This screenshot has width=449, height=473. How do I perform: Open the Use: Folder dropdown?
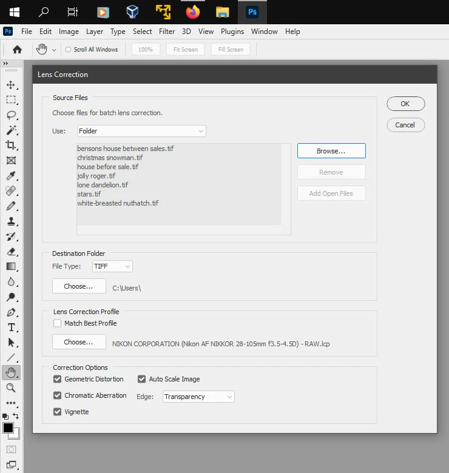pos(141,131)
